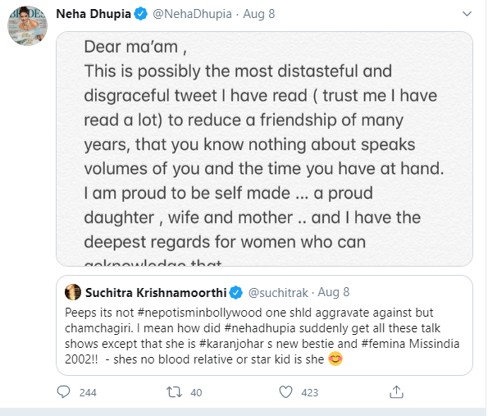Click the @NehaDhupia handle
This screenshot has width=488, height=416.
click(x=192, y=14)
